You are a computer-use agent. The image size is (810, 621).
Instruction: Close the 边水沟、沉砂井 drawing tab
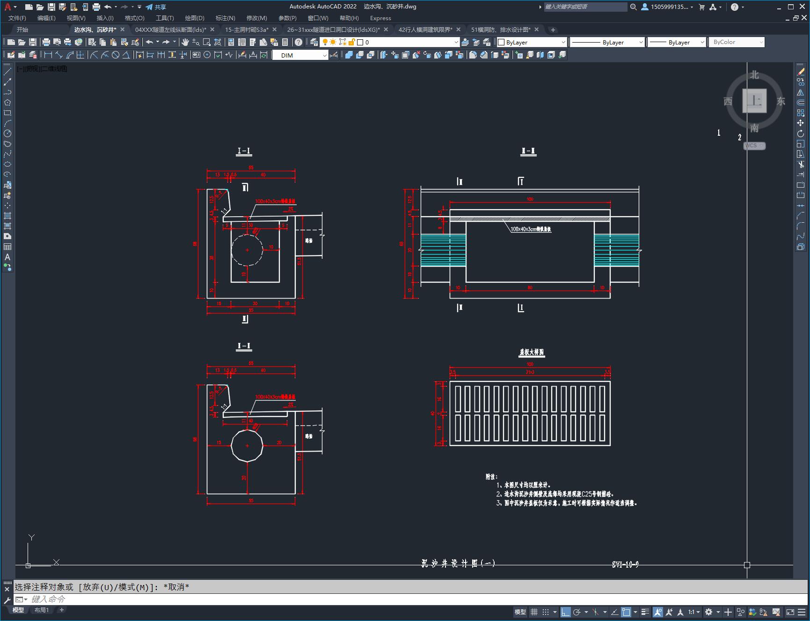click(x=123, y=29)
